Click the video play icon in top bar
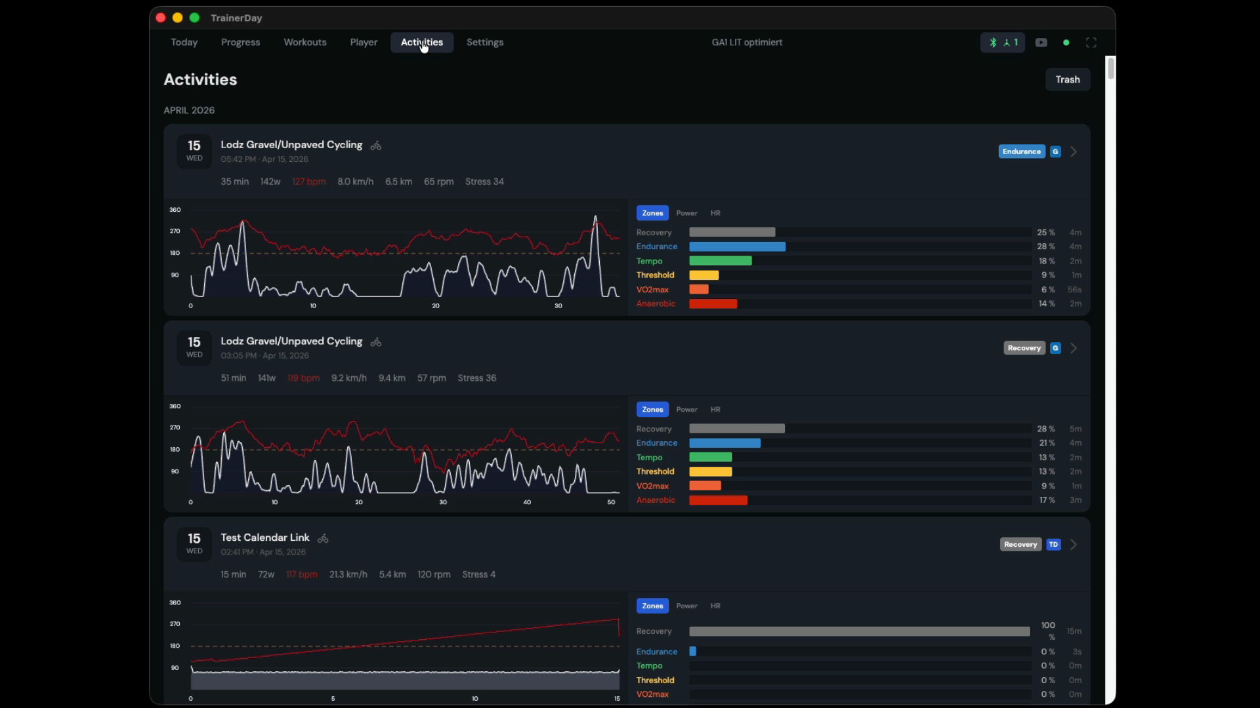The image size is (1260, 708). 1041,42
